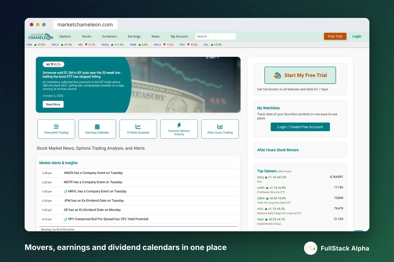The image size is (394, 262).
Task: Click the chameleon icon in Start My Free Trial
Action: point(277,75)
